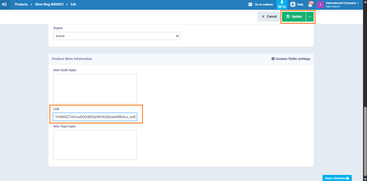This screenshot has width=367, height=181.
Task: Click the BETA rocket icon
Action: (x=282, y=2)
